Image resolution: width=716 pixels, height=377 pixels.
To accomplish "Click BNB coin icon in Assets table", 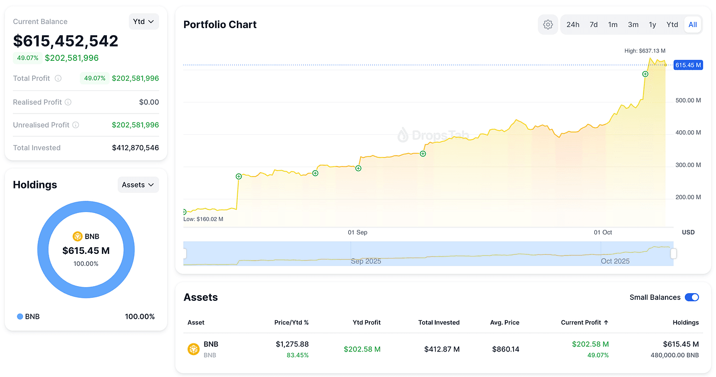I will click(x=193, y=349).
